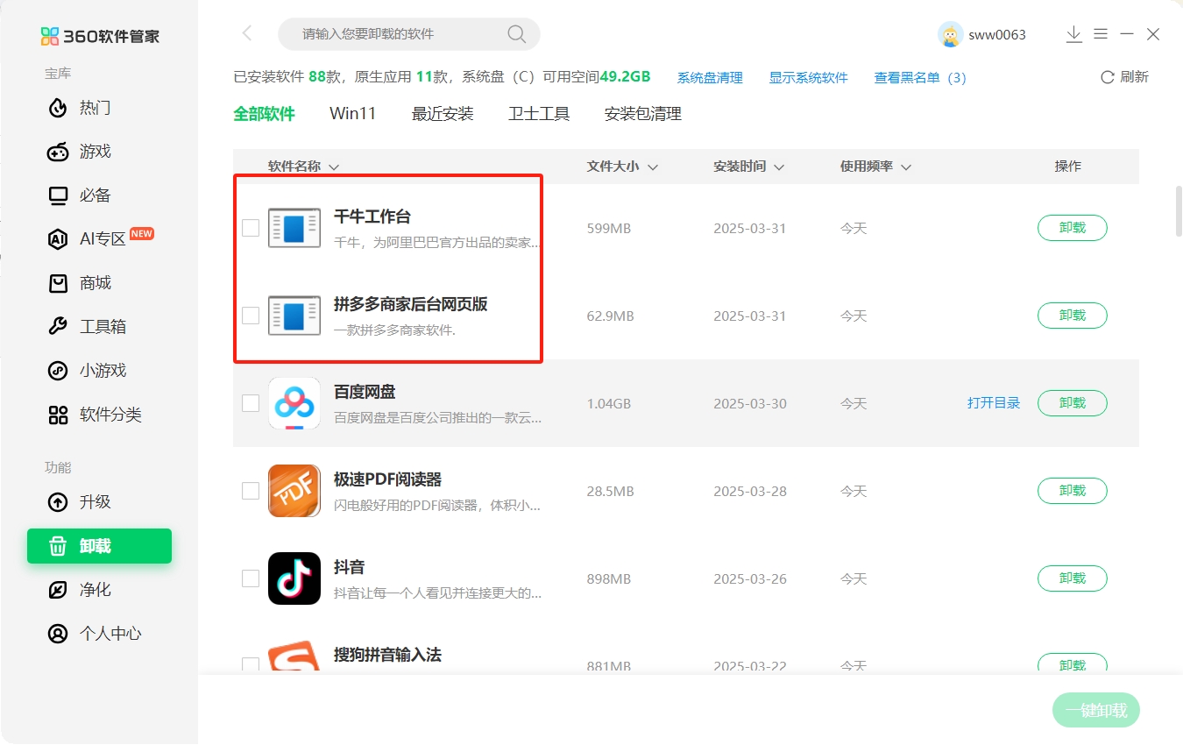The height and width of the screenshot is (745, 1183).
Task: Type in the uninstall software search box
Action: click(399, 34)
